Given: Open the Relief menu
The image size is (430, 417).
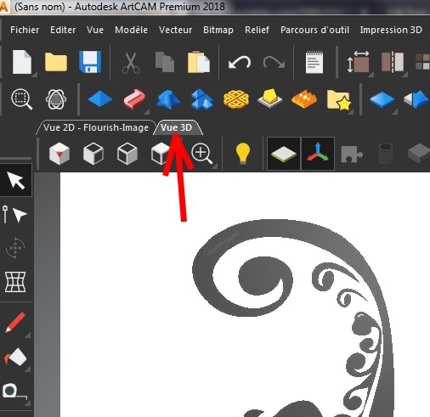Looking at the screenshot, I should pyautogui.click(x=257, y=30).
